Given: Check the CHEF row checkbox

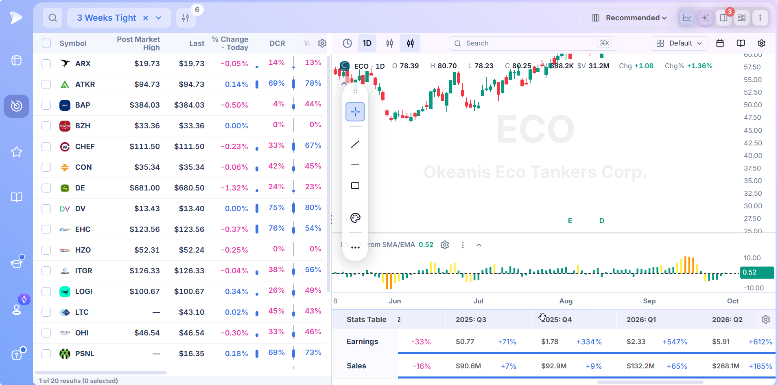Looking at the screenshot, I should coord(46,147).
